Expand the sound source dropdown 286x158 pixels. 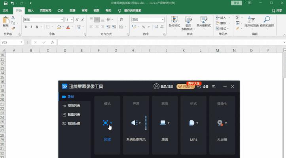point(140,123)
